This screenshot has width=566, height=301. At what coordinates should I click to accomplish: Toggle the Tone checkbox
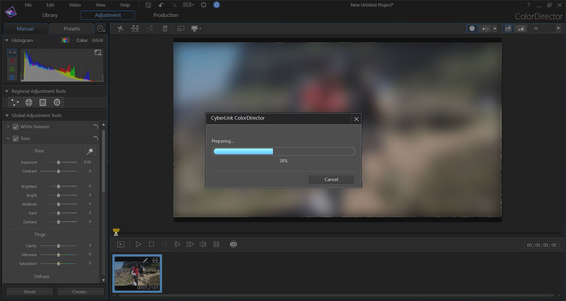[15, 138]
